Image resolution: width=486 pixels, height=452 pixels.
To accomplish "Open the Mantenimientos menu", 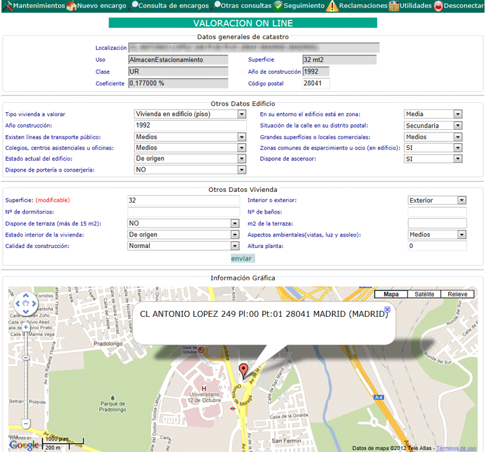I will (x=38, y=5).
